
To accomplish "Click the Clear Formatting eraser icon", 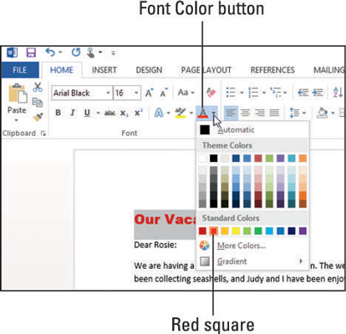I will tap(211, 92).
